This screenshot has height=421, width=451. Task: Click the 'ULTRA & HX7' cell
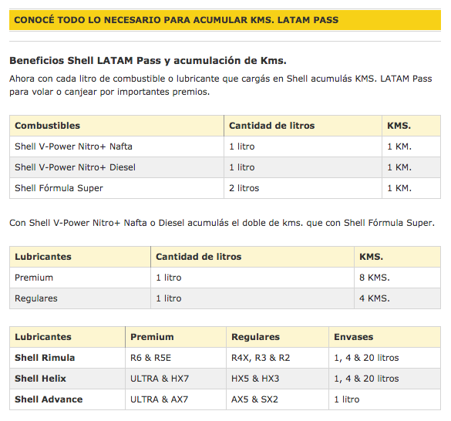click(176, 379)
